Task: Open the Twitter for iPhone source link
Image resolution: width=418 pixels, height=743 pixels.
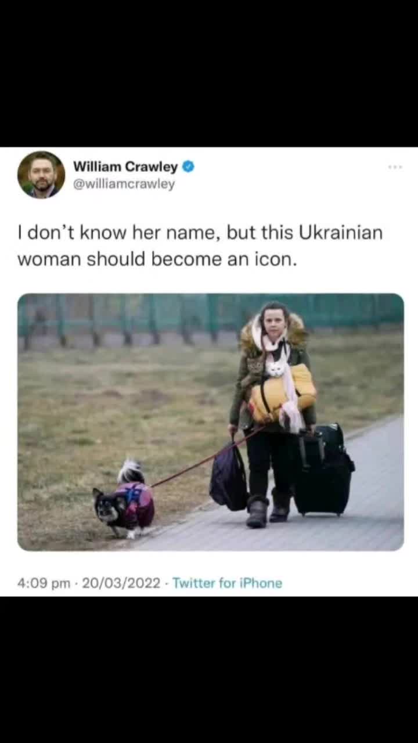Action: [x=227, y=583]
